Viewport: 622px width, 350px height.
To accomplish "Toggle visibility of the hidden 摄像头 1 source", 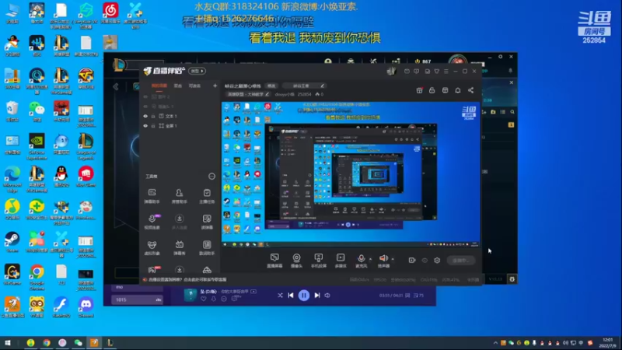I will pos(145,107).
